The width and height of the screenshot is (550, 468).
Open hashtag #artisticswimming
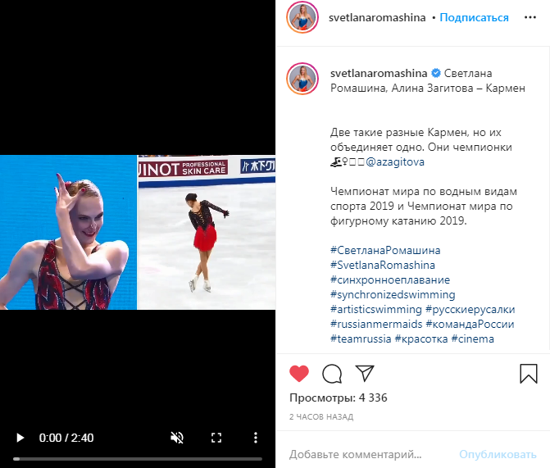click(376, 310)
